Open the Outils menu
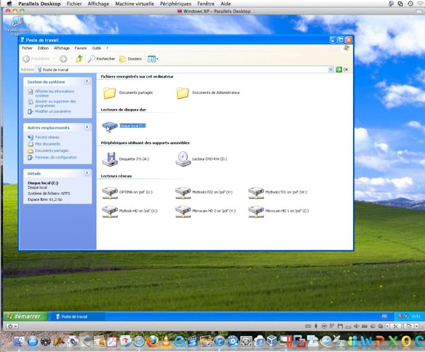425x352 pixels. pyautogui.click(x=96, y=48)
